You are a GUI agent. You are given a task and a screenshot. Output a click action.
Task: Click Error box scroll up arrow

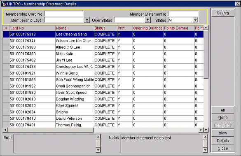98,137
